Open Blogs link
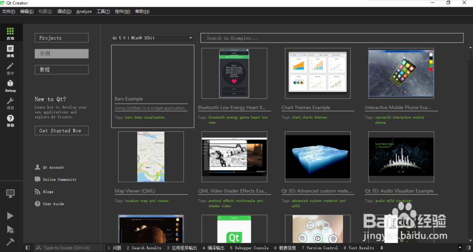Image resolution: width=473 pixels, height=252 pixels. click(48, 191)
